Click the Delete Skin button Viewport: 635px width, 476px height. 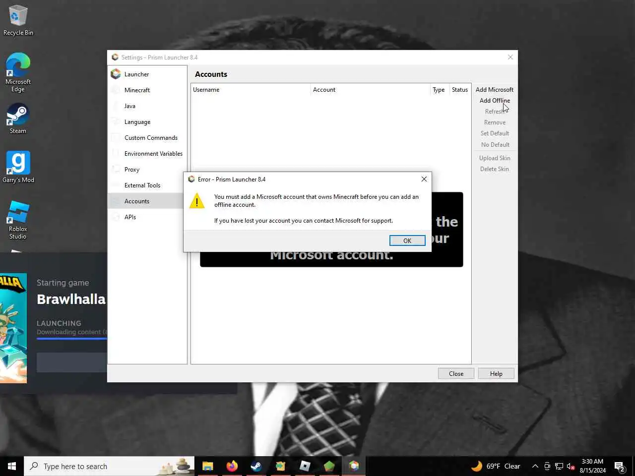[x=495, y=169]
